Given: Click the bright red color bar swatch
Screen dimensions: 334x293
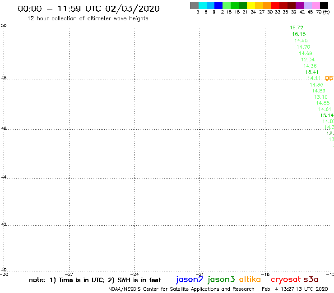Looking at the screenshot, I should coord(275,5).
